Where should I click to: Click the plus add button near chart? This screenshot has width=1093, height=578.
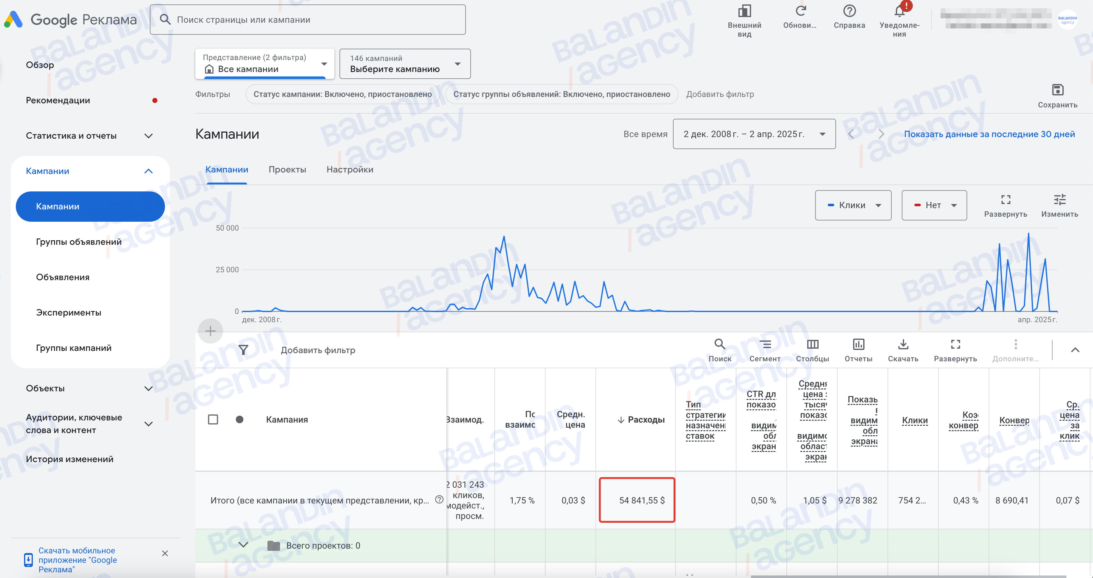point(210,331)
